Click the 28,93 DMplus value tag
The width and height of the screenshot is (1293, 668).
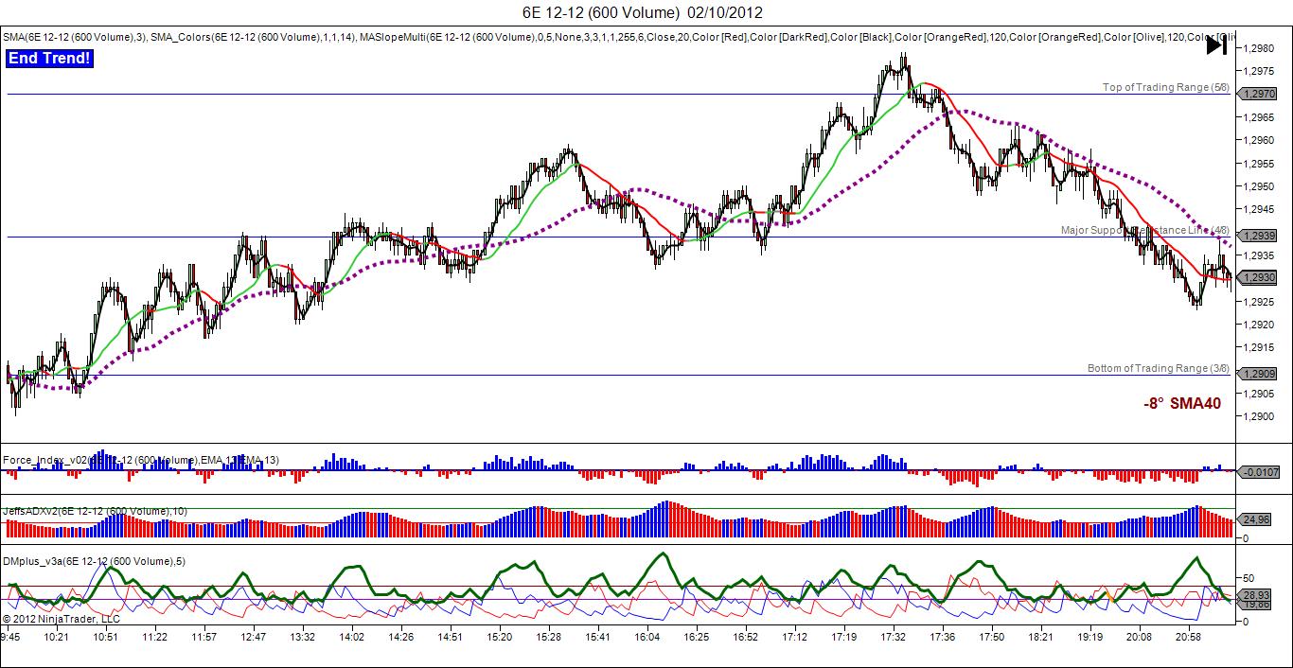(1254, 594)
